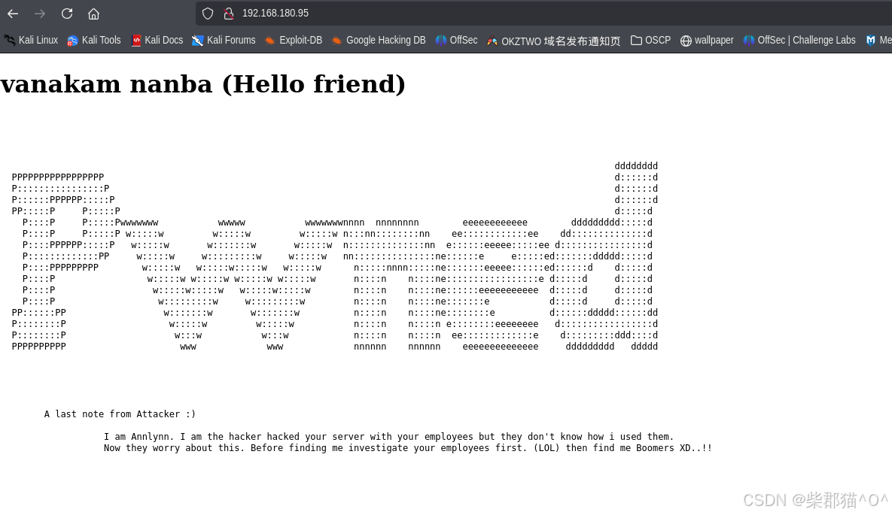
Task: Open the browser home page
Action: (x=94, y=14)
